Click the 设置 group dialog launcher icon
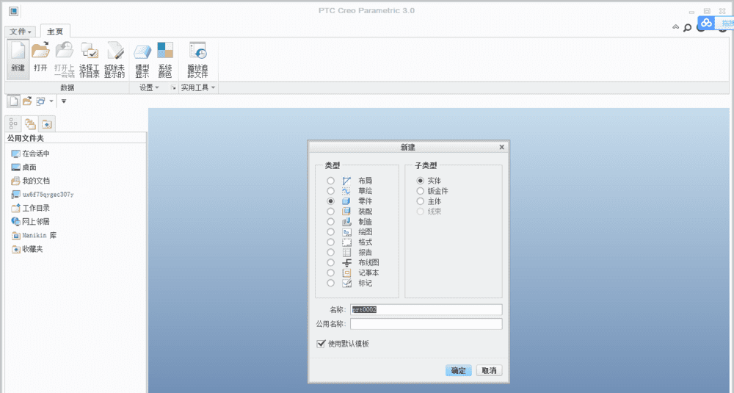This screenshot has width=734, height=393. click(173, 87)
